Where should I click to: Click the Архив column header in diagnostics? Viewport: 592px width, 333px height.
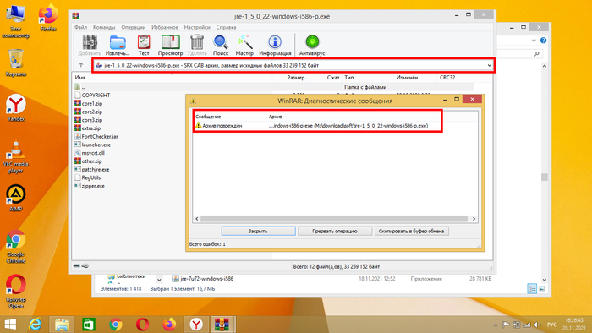[x=276, y=117]
